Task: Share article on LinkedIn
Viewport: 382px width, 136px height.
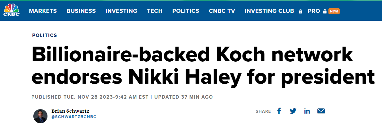Action: tap(307, 111)
